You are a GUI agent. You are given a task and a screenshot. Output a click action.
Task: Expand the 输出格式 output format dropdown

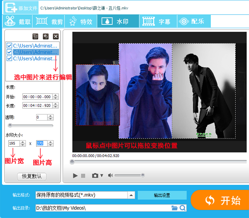pos(131,195)
